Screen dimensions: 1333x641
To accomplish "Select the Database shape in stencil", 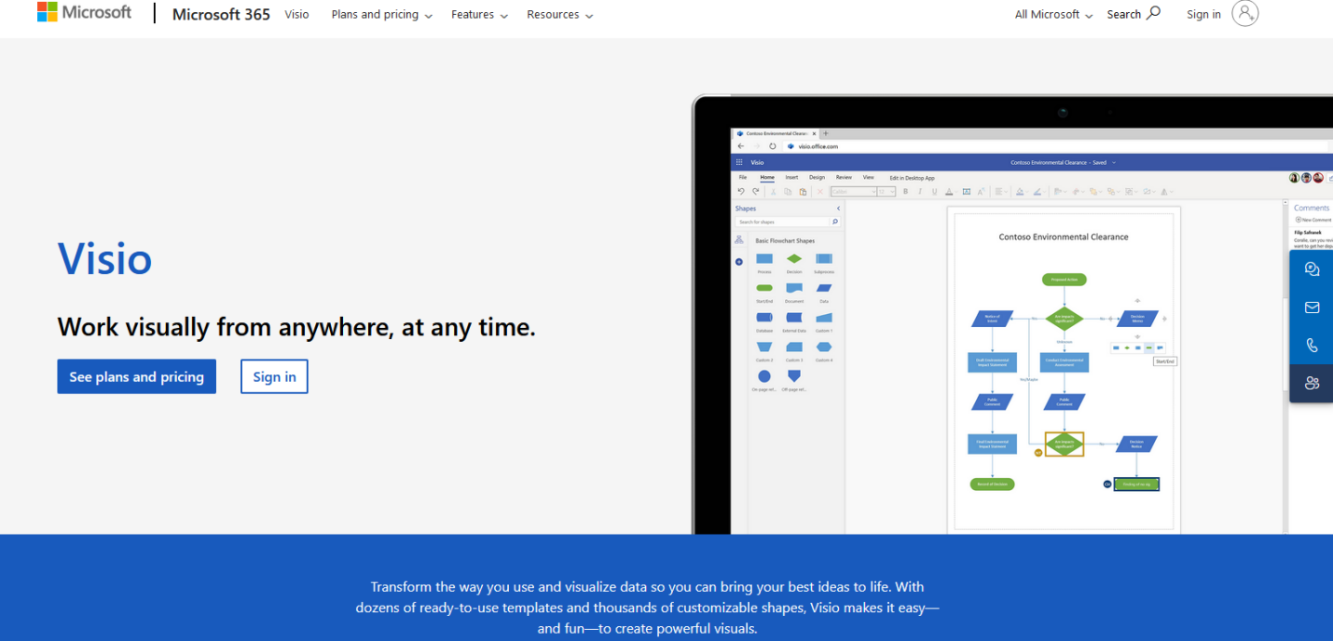I will point(764,318).
